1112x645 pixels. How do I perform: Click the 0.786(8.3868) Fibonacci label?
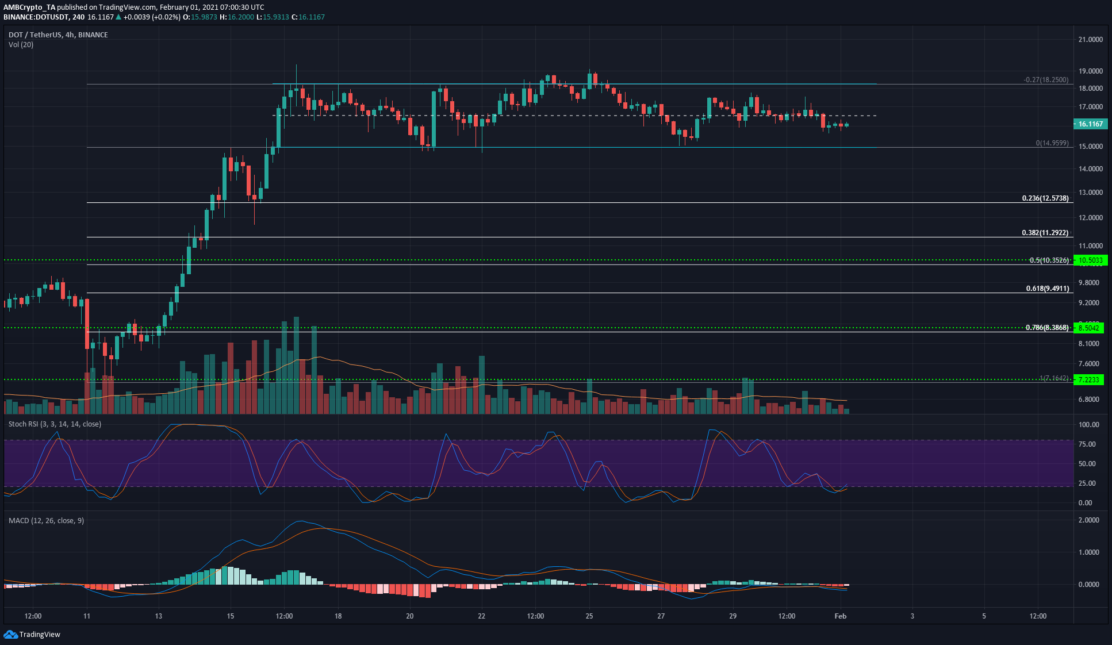click(x=1048, y=328)
